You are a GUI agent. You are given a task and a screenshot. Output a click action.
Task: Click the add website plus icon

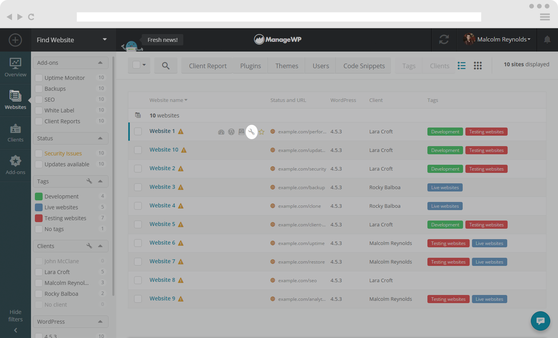point(15,40)
